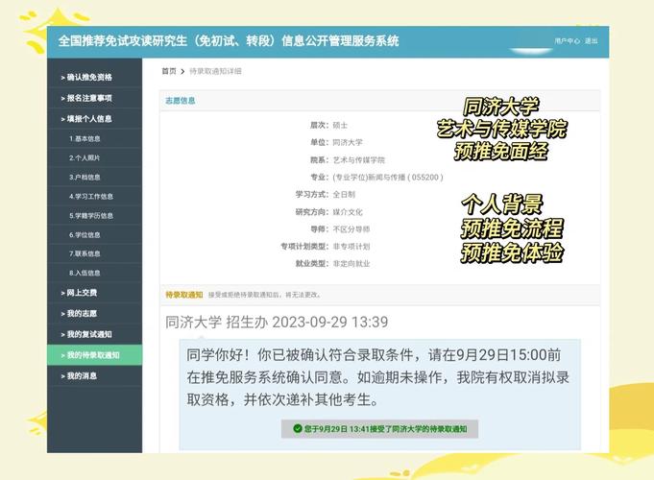Select 3.户档信息 sub-item

[x=85, y=177]
